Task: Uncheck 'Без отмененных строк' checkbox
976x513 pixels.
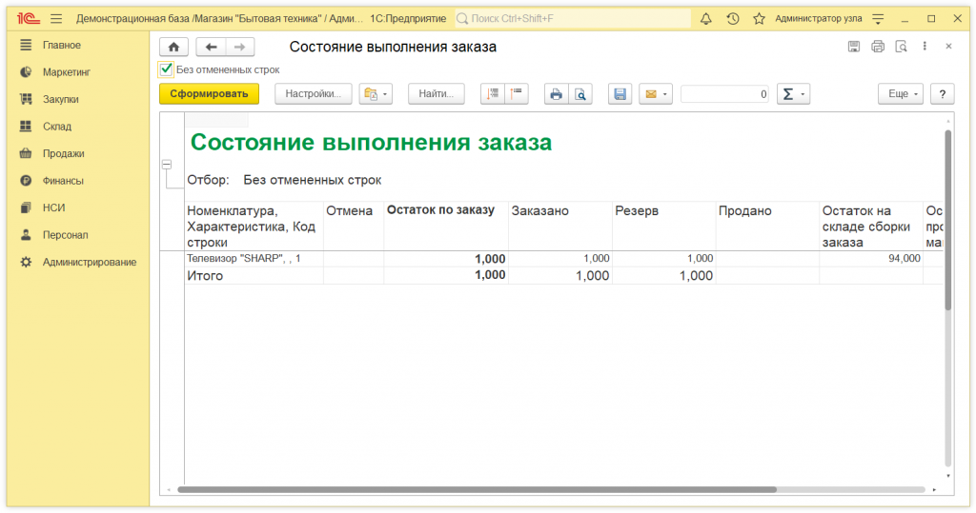Action: 167,69
